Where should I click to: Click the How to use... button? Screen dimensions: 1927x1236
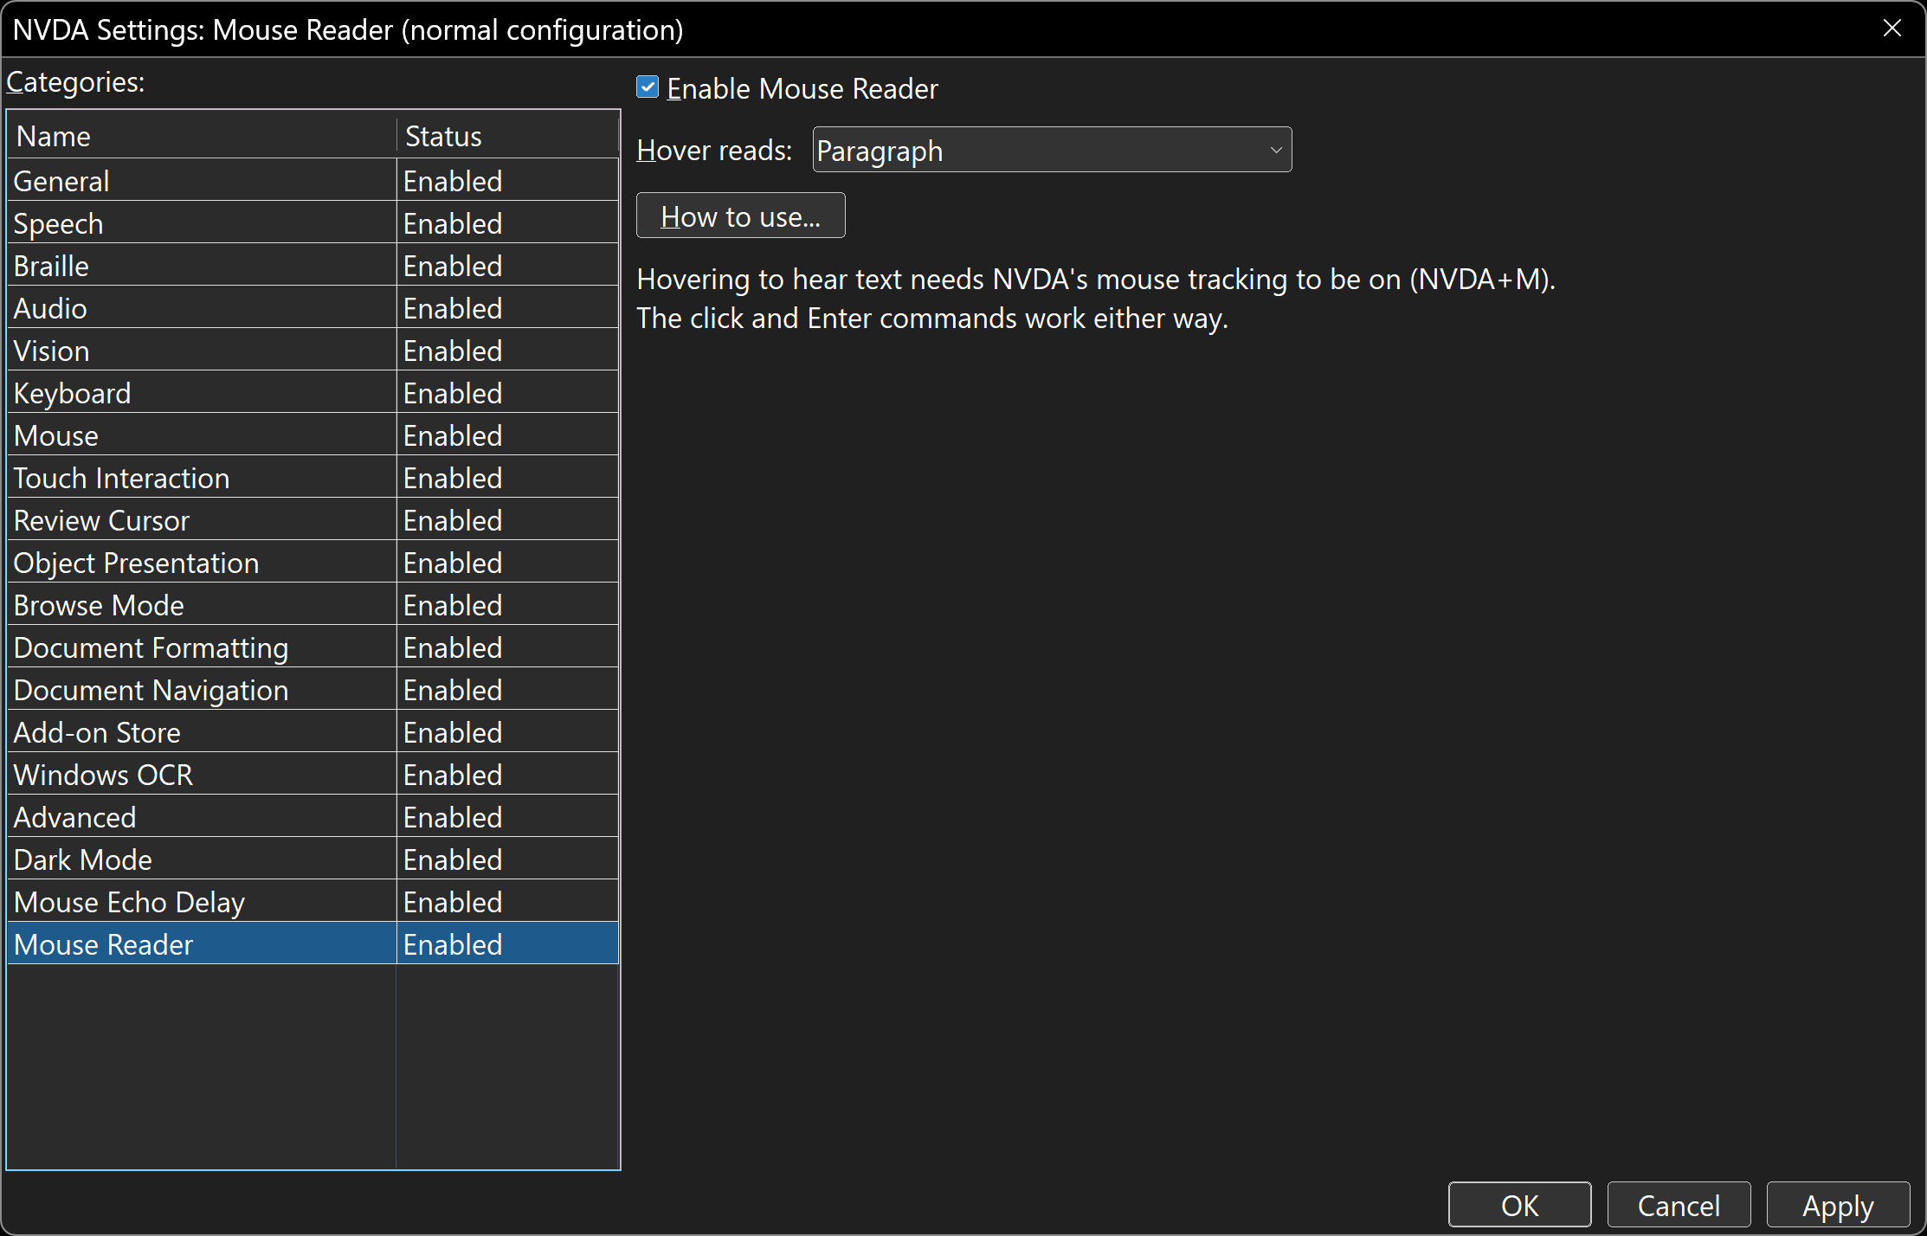point(740,216)
